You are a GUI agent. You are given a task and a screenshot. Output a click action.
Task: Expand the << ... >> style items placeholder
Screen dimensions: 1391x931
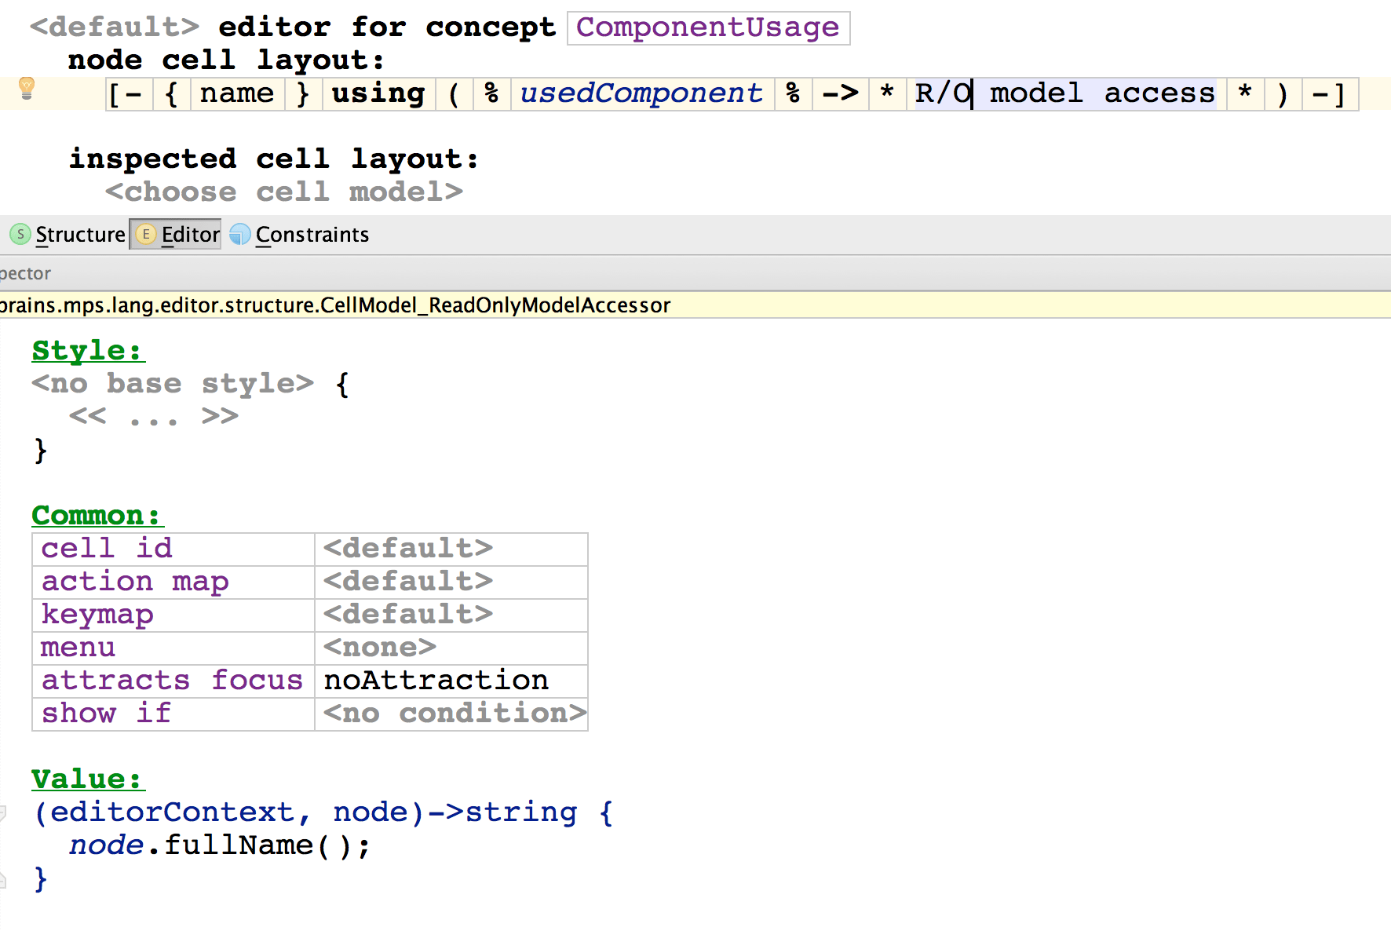[154, 416]
